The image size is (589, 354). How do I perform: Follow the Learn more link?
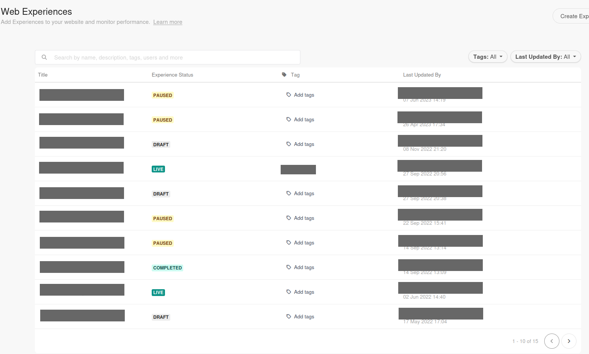pyautogui.click(x=168, y=22)
